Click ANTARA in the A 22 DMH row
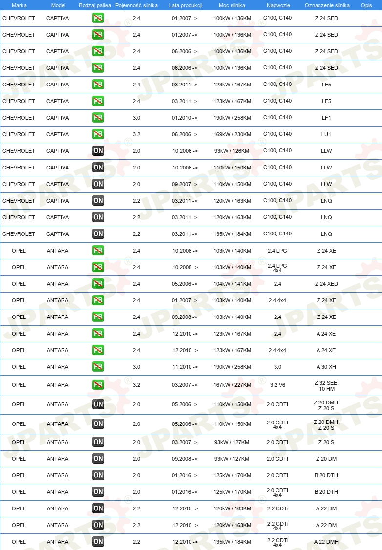382x550 pixels. (x=58, y=542)
